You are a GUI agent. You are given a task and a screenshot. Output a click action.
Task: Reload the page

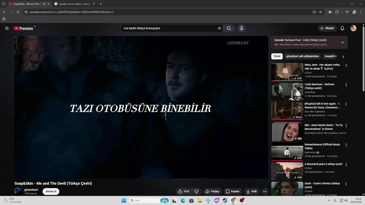[x=18, y=12]
